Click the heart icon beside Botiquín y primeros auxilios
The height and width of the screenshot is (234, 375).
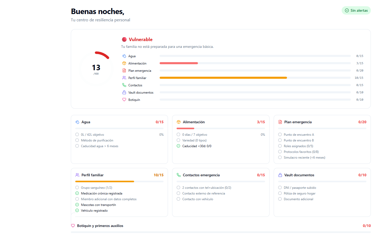point(73,225)
